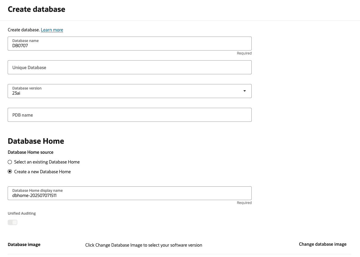Click the Database version dropdown arrow
The width and height of the screenshot is (360, 257).
coord(244,91)
